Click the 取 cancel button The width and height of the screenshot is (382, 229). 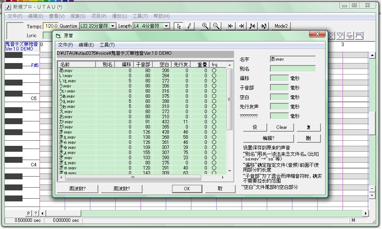pyautogui.click(x=220, y=189)
